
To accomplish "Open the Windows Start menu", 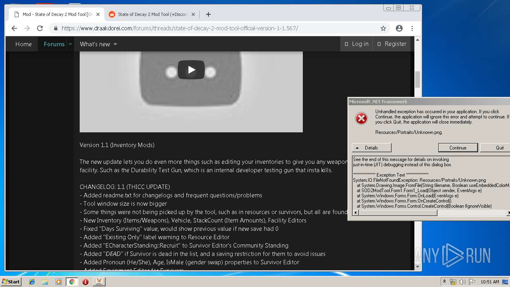I will 11,281.
